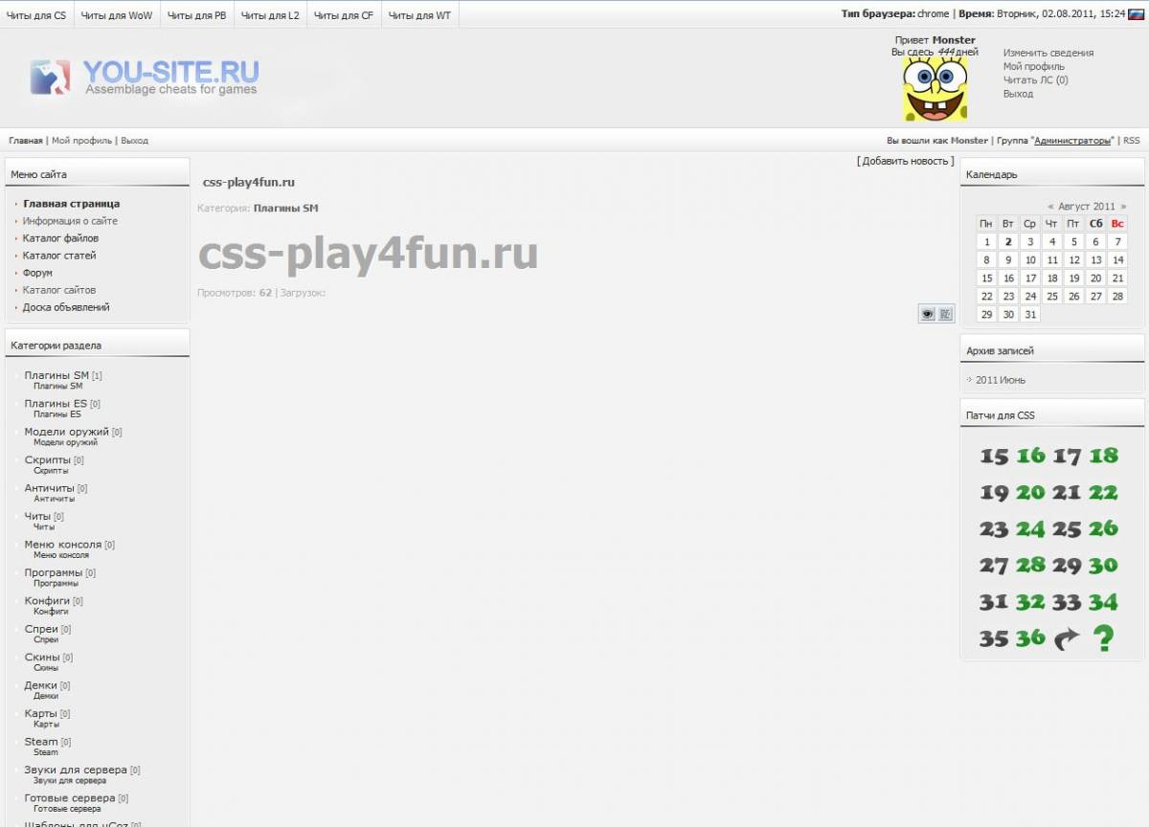Viewport: 1149px width, 827px height.
Task: Select Звуки для сервера category
Action: (x=76, y=770)
